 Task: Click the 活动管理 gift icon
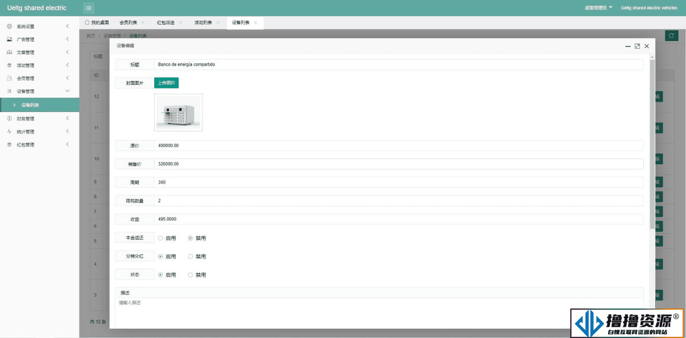pyautogui.click(x=9, y=65)
